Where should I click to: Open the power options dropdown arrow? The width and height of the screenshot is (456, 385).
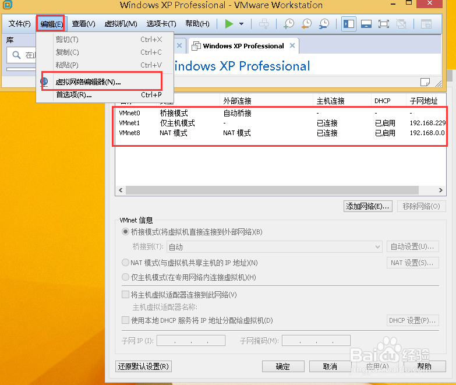pyautogui.click(x=241, y=24)
